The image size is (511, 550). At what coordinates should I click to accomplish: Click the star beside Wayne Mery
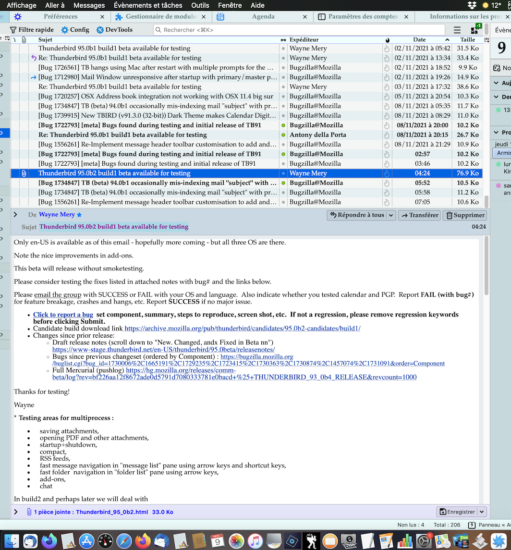79,215
